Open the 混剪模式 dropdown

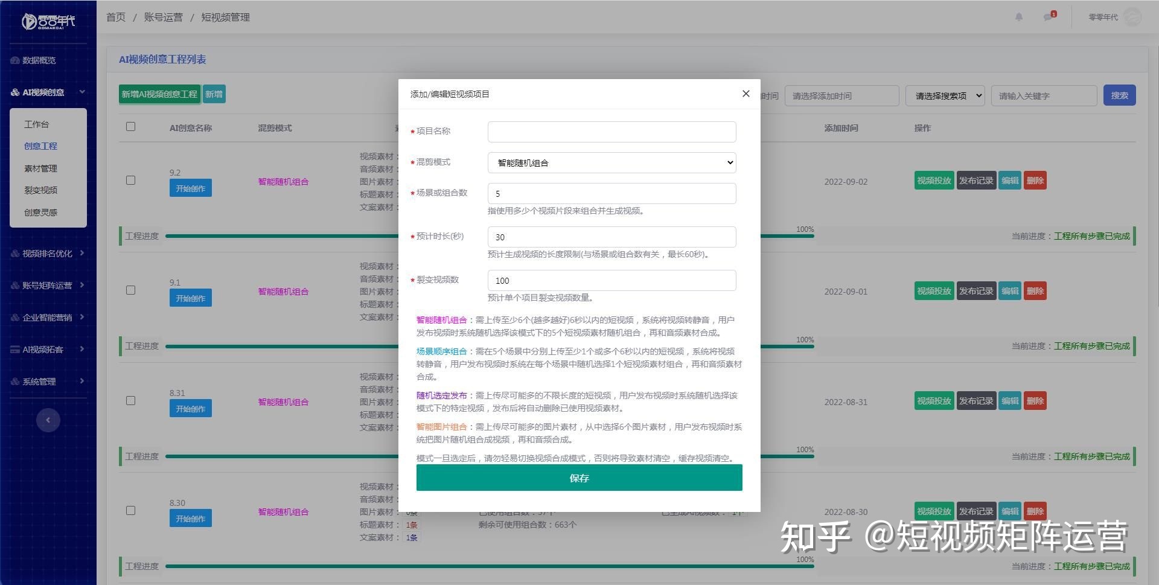point(611,163)
